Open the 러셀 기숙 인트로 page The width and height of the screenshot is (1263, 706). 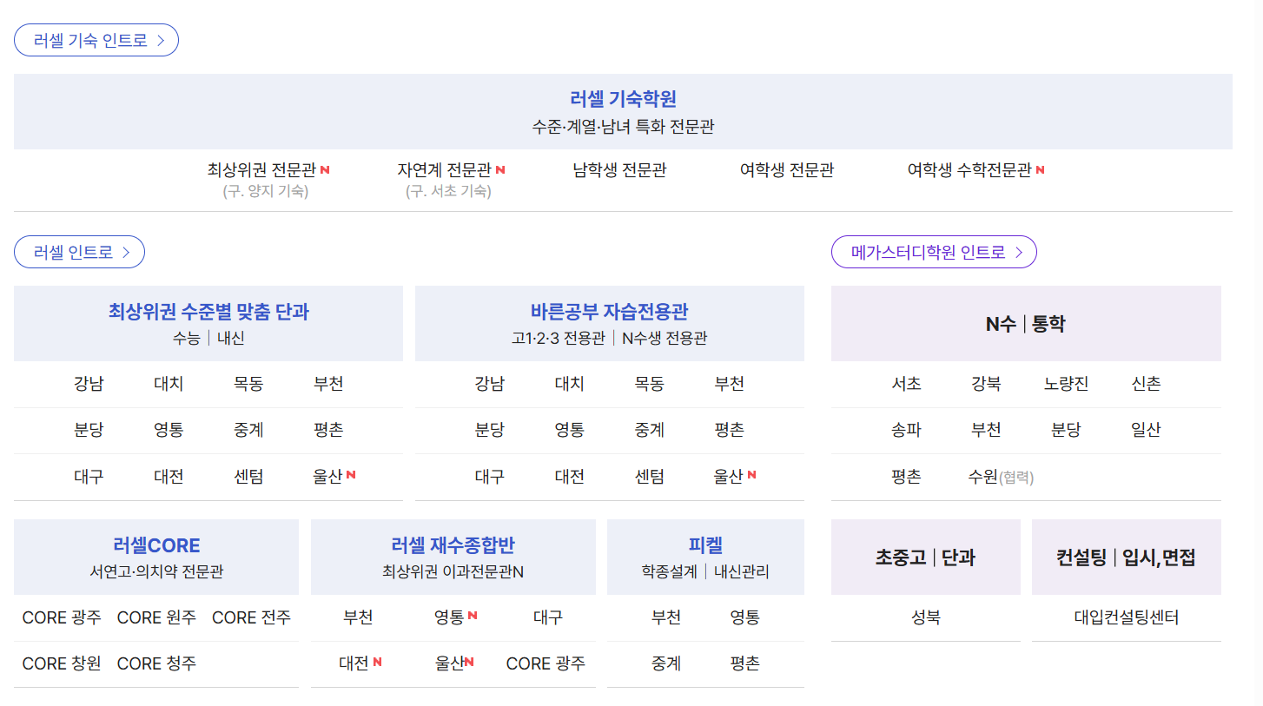click(x=89, y=40)
